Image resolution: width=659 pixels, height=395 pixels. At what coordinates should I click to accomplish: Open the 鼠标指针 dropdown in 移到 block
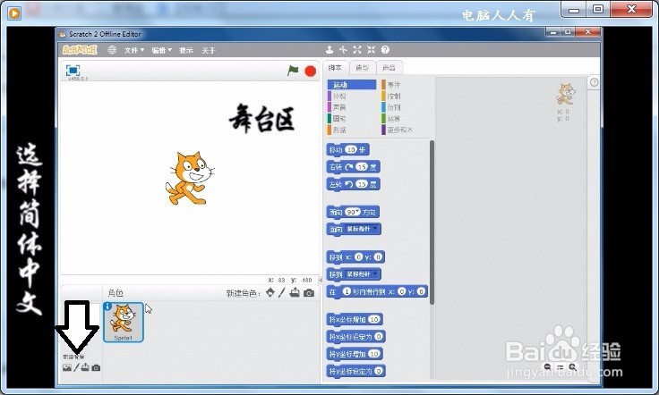click(363, 274)
